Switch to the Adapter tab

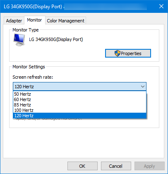[14, 21]
